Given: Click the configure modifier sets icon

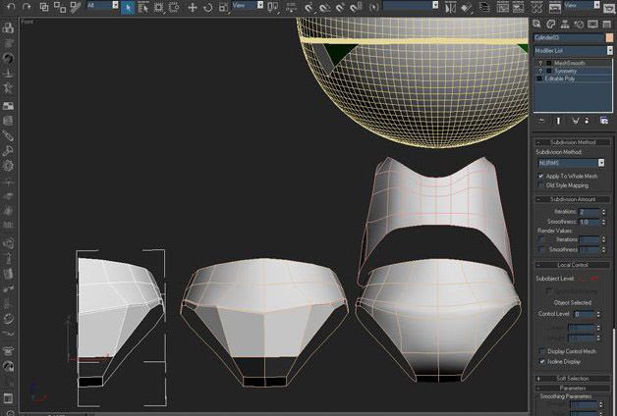Looking at the screenshot, I should click(x=604, y=120).
